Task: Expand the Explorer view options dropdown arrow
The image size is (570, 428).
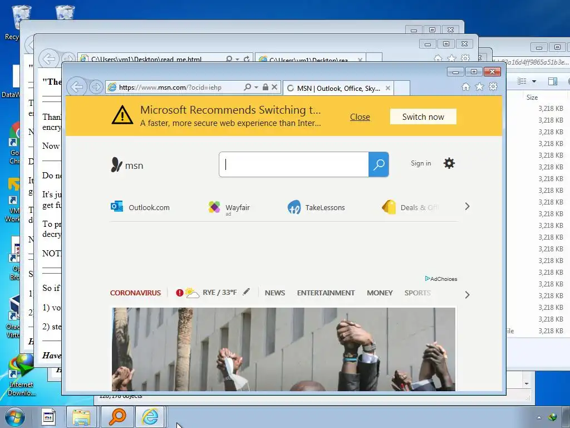Action: pos(534,81)
